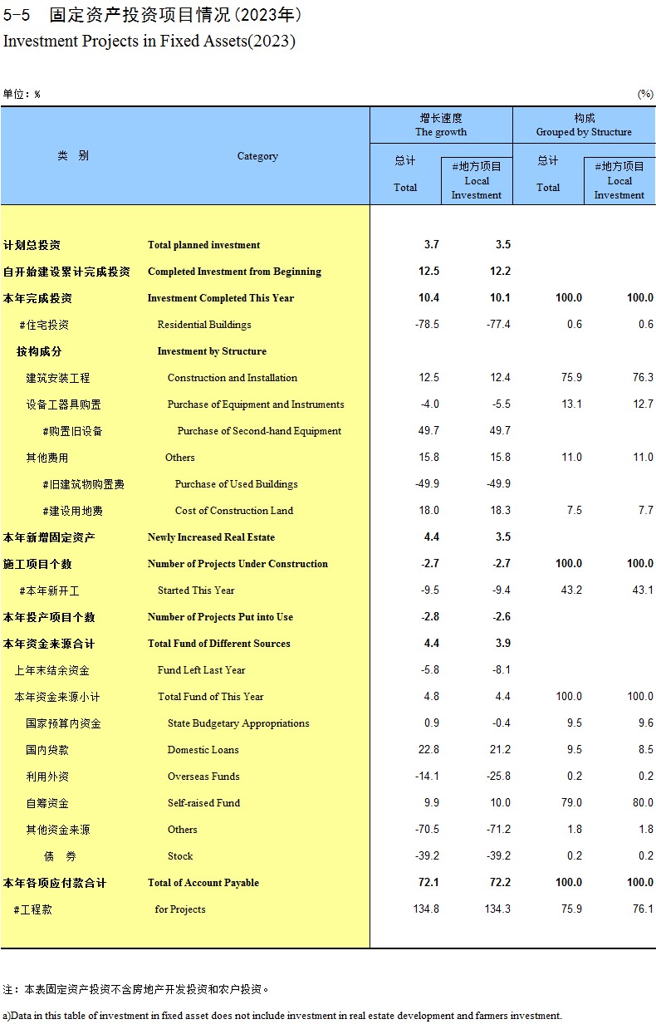This screenshot has width=656, height=1029.
Task: Select the 'Overseas Funds' local value -25.8
Action: tap(498, 777)
